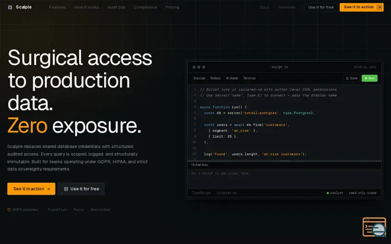Click the server icon beside Use it for free
Screen dimensions: 391x244
(66, 189)
